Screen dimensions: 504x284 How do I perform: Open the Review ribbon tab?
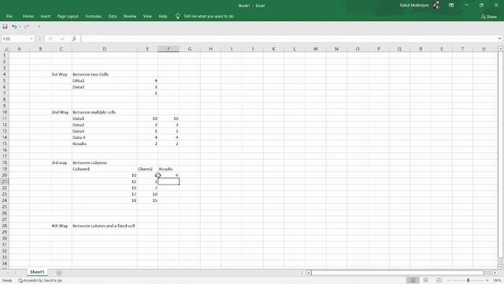130,16
